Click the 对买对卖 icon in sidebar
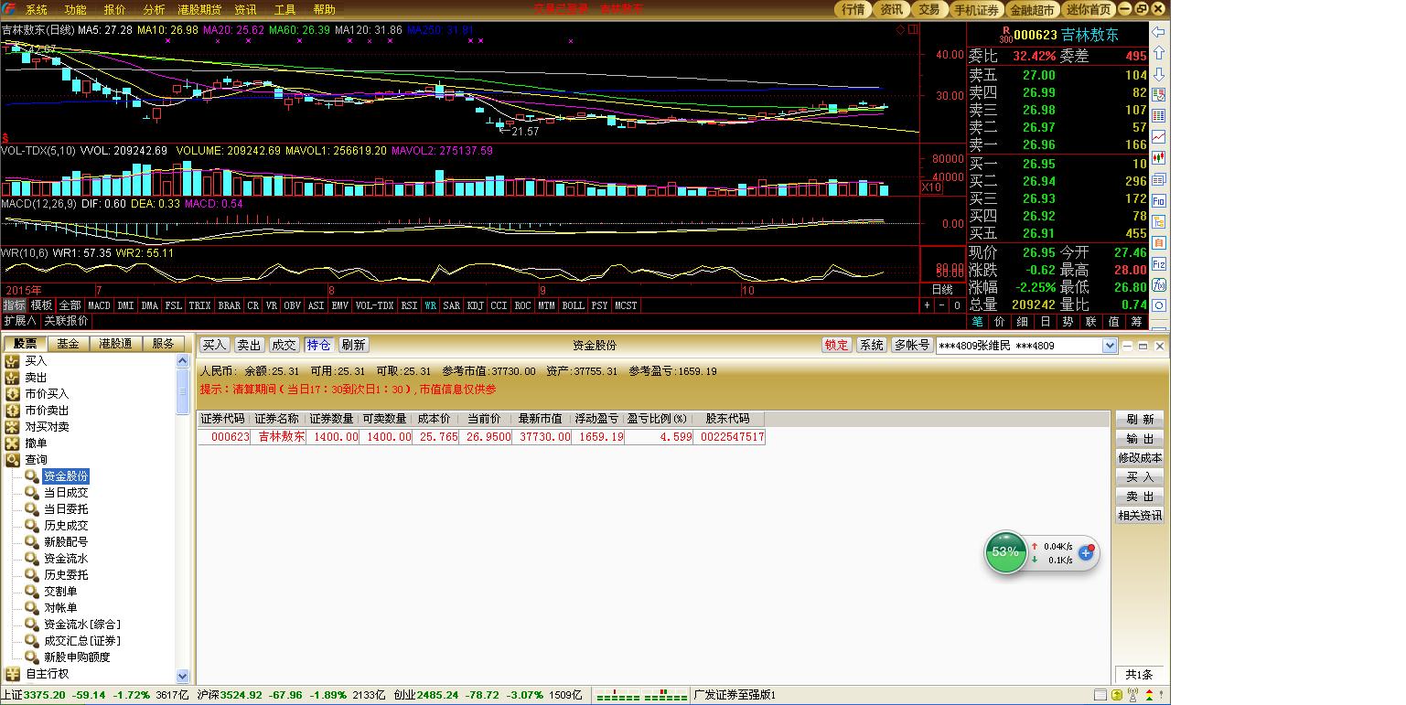The width and height of the screenshot is (1406, 705). pyautogui.click(x=12, y=427)
